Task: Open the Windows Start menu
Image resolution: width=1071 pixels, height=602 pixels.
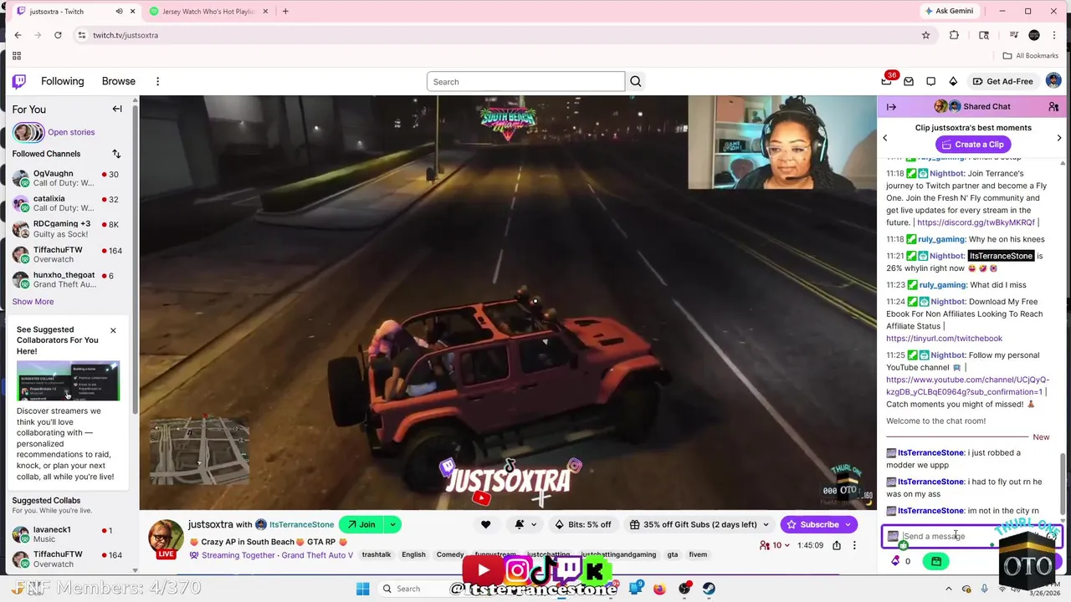Action: pyautogui.click(x=362, y=589)
